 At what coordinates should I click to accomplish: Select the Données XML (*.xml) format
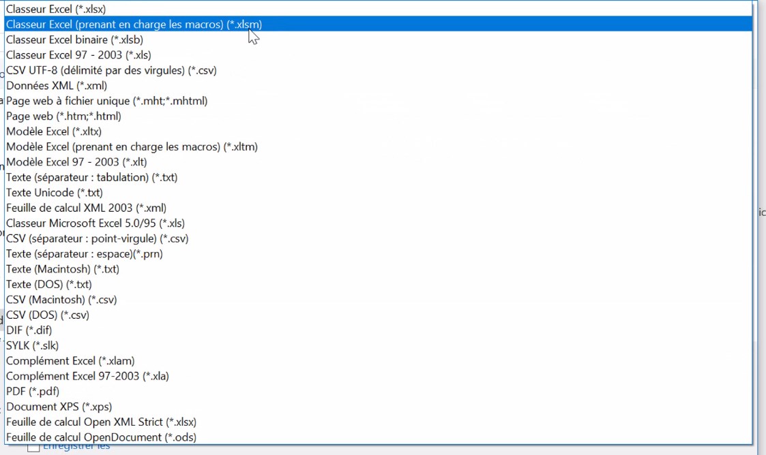pyautogui.click(x=58, y=85)
